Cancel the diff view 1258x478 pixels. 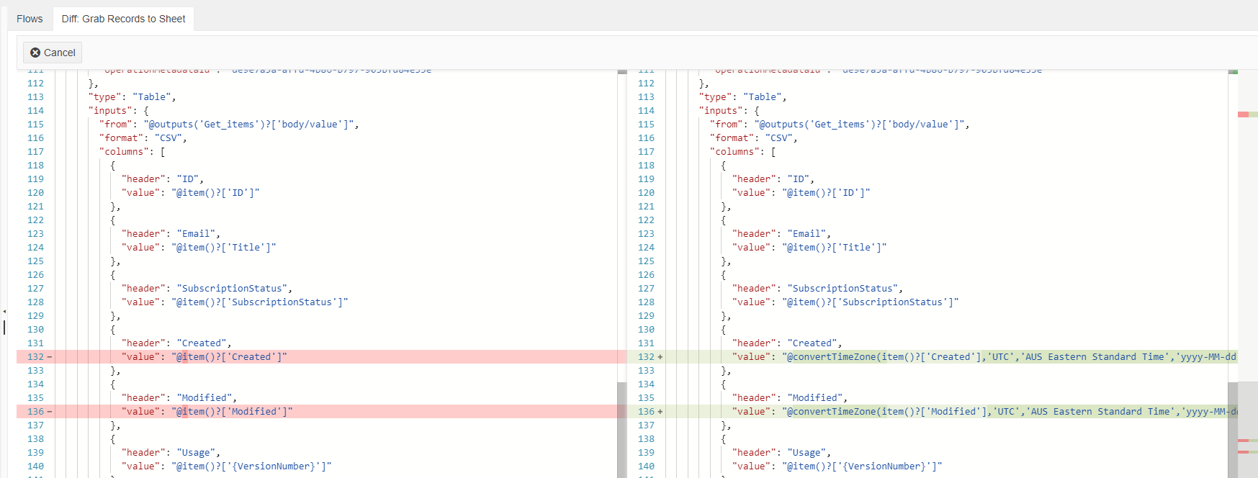tap(53, 53)
